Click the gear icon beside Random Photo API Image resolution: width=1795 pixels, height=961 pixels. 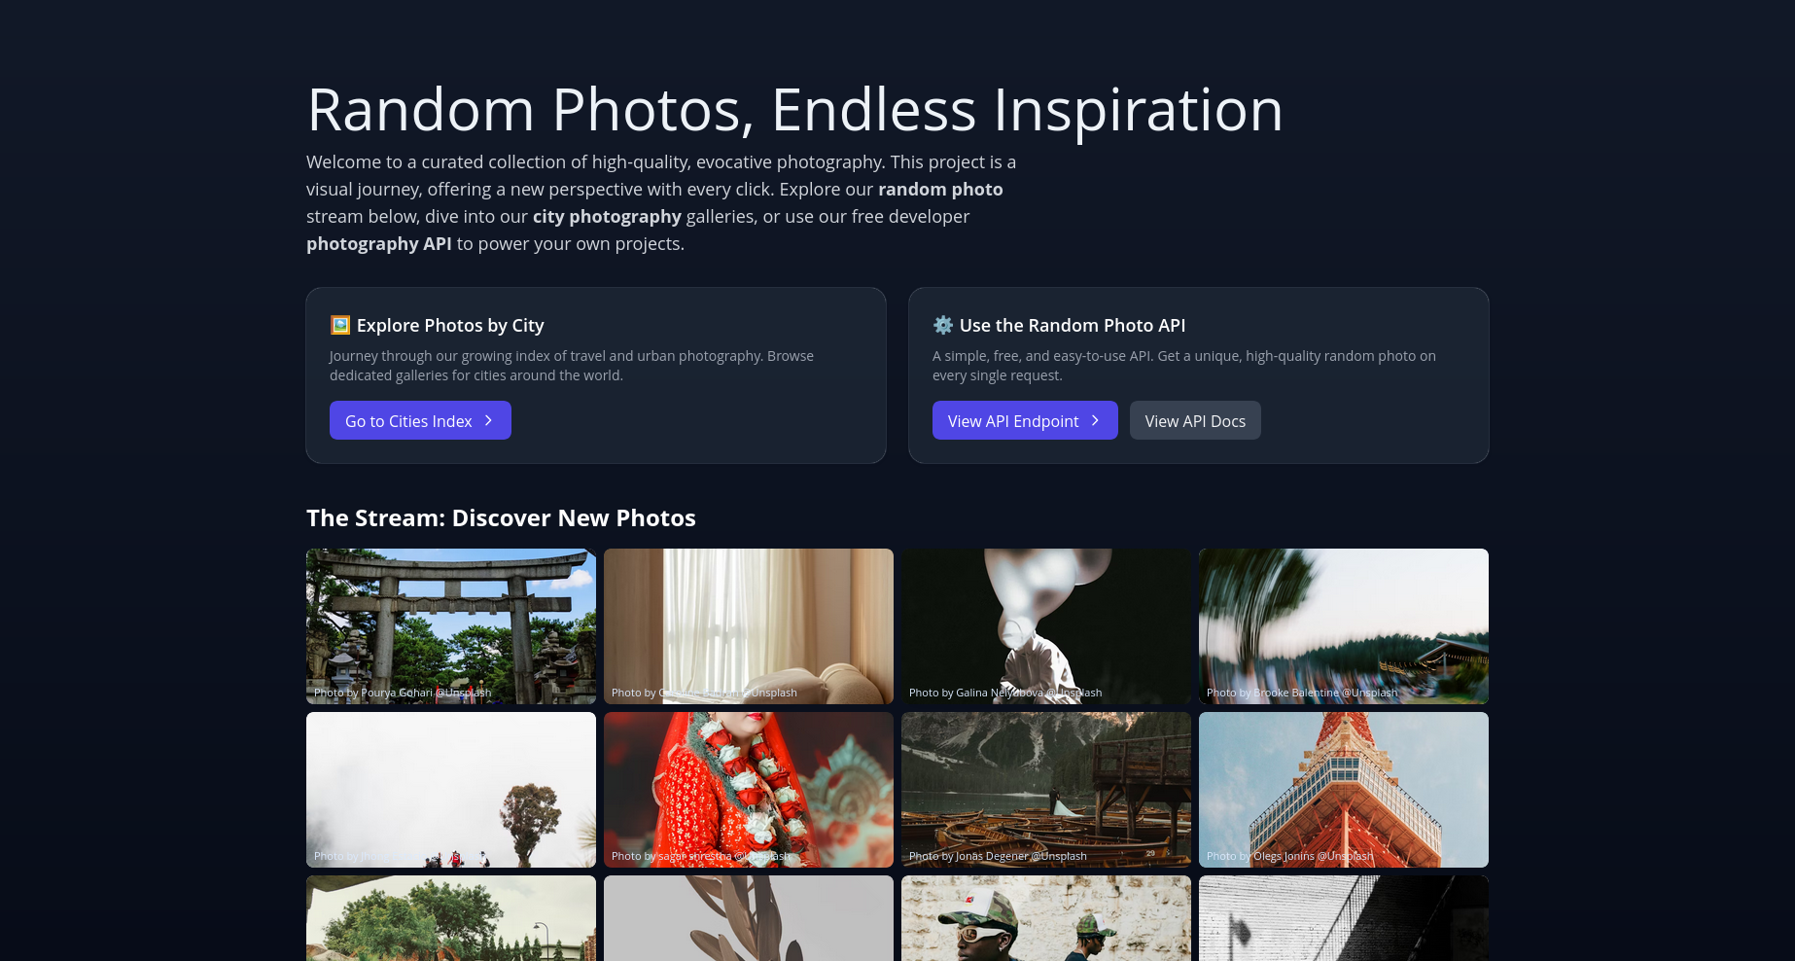tap(942, 325)
